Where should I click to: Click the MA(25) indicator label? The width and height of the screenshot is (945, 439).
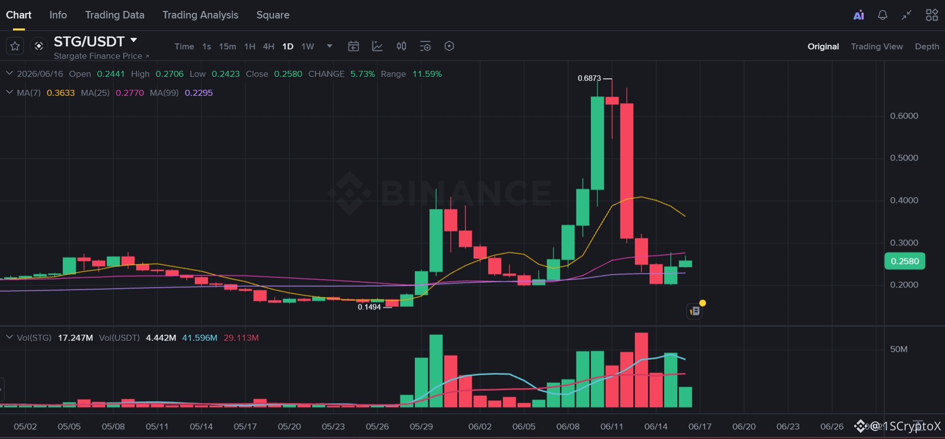pos(95,93)
